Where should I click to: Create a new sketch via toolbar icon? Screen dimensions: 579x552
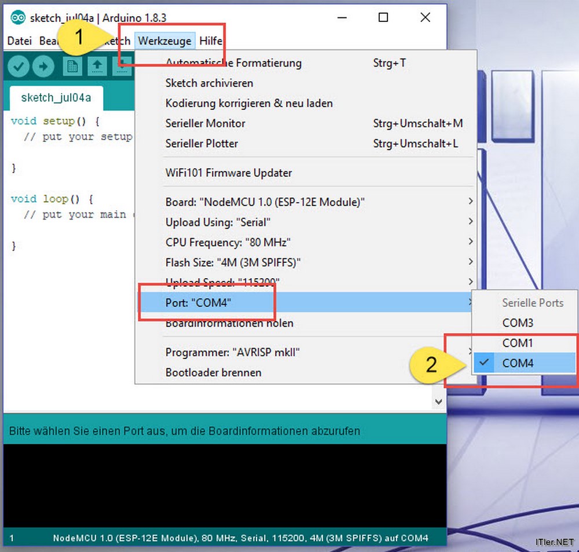(x=72, y=66)
